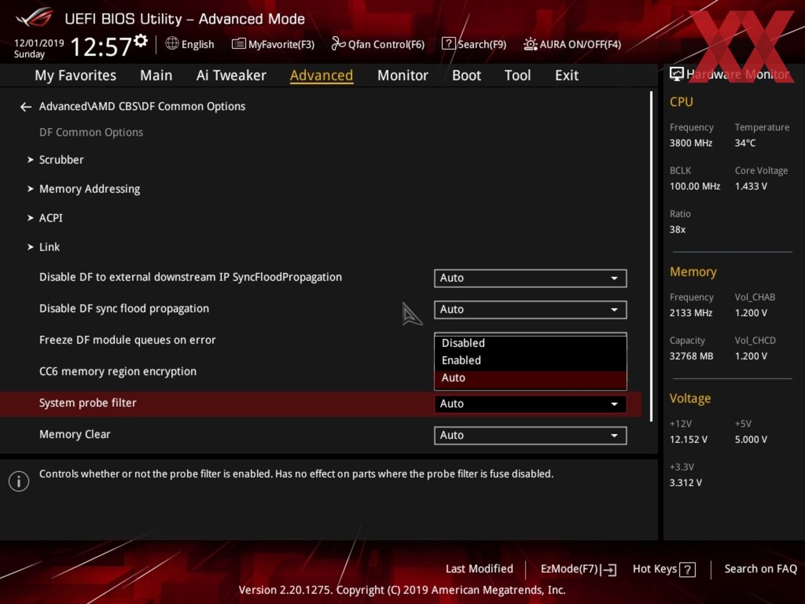This screenshot has width=805, height=604.
Task: Switch to the Main tab
Action: click(156, 75)
